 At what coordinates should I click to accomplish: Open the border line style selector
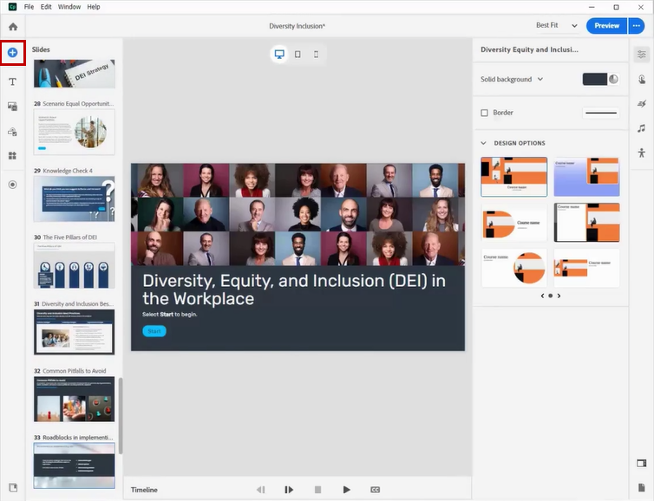[x=600, y=113]
